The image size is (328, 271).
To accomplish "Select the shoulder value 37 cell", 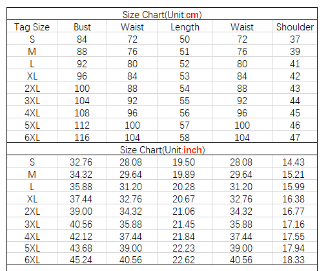I will [x=294, y=39].
